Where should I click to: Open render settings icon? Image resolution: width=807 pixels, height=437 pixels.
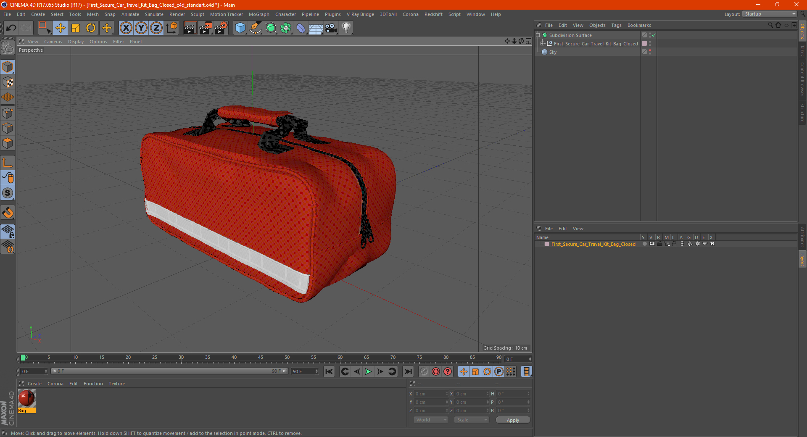tap(221, 28)
